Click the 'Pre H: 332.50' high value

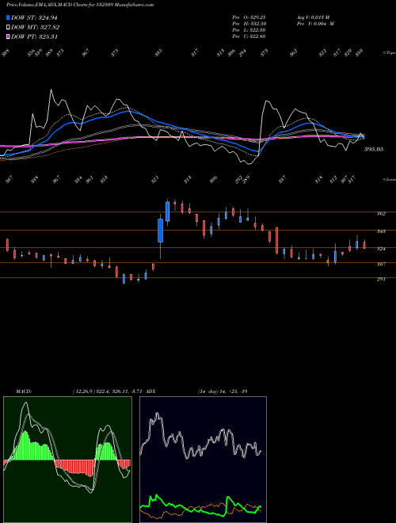point(249,24)
